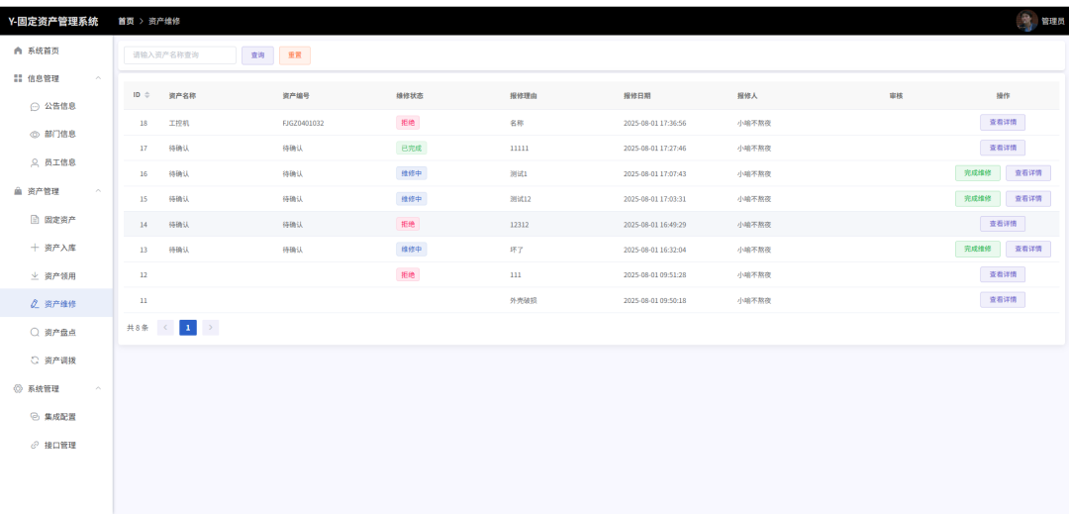Viewport: 1069px width, 514px height.
Task: Click the home icon beside 系统首页
Action: [x=19, y=51]
